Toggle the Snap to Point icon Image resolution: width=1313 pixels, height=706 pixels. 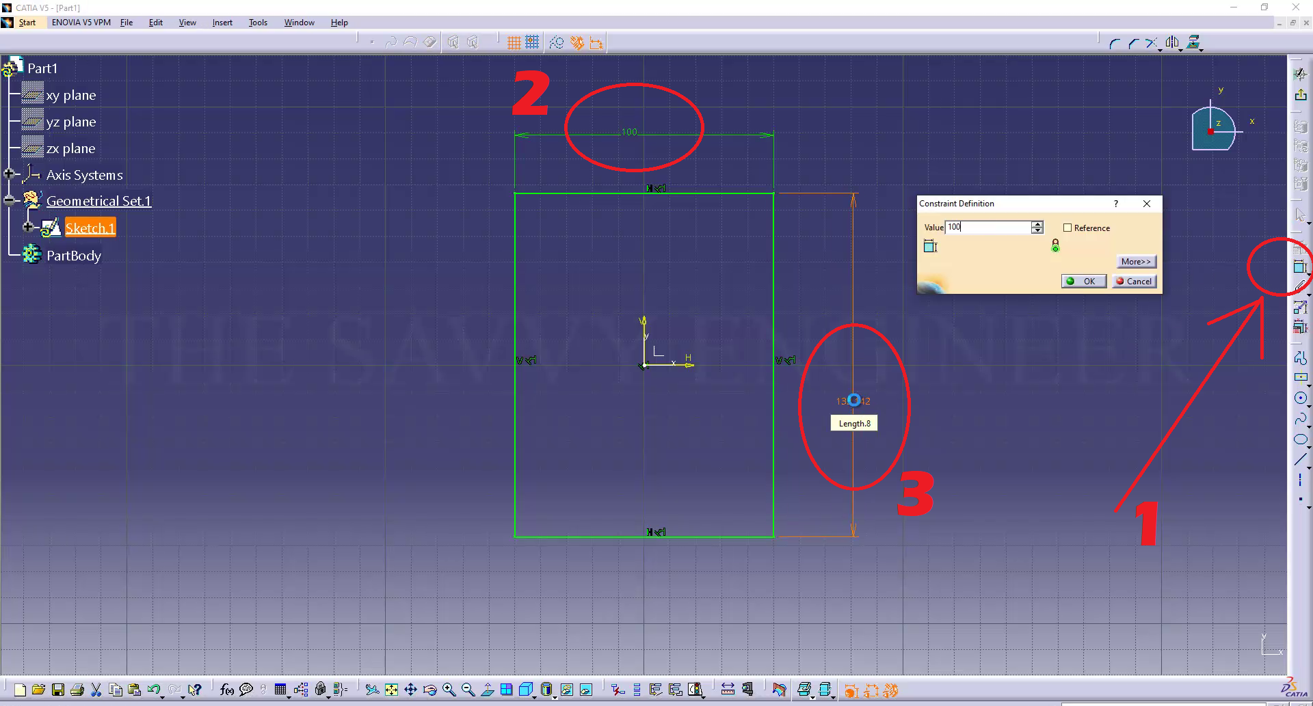coord(532,43)
